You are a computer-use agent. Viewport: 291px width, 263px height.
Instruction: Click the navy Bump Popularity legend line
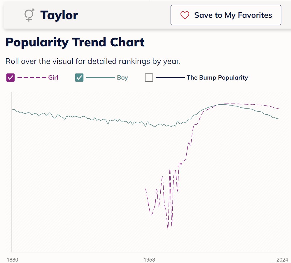coord(170,78)
